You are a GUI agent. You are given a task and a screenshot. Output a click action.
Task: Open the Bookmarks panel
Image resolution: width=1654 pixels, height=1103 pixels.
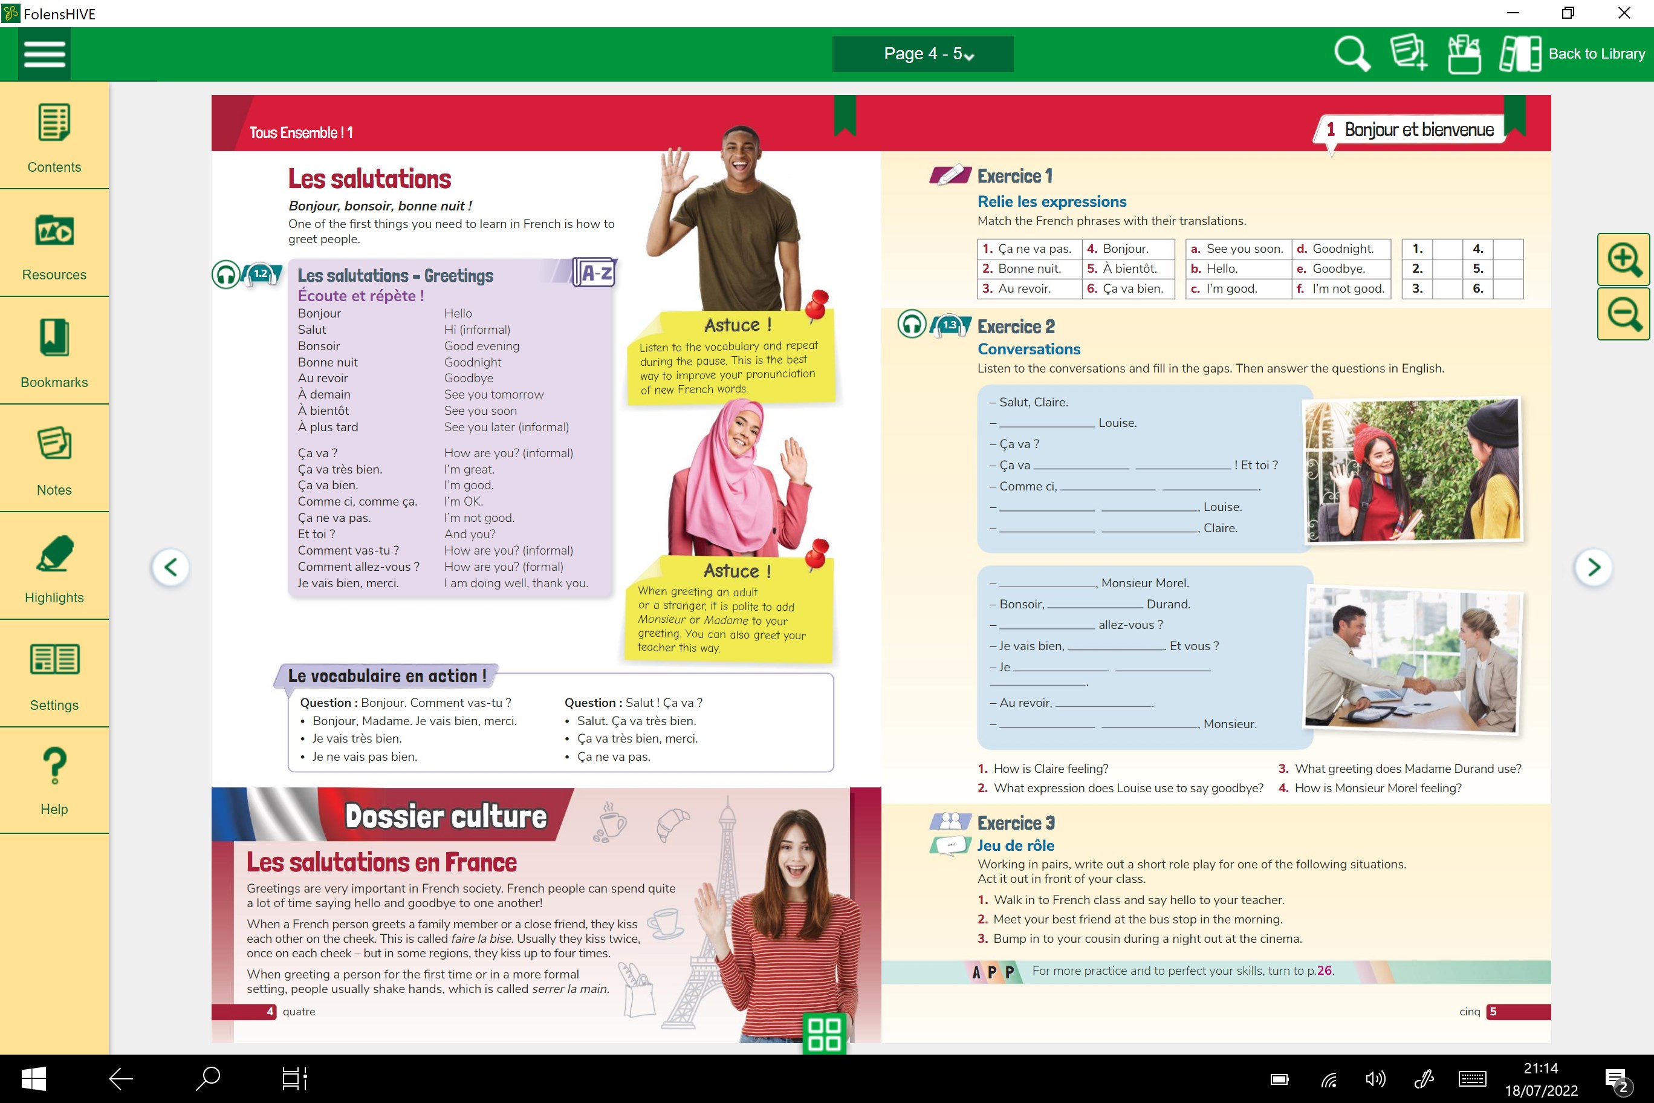point(54,353)
